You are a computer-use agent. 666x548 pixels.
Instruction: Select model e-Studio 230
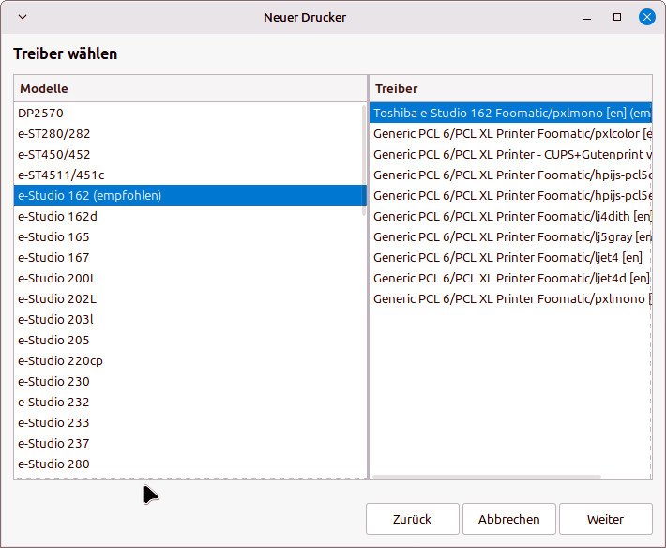click(x=189, y=382)
